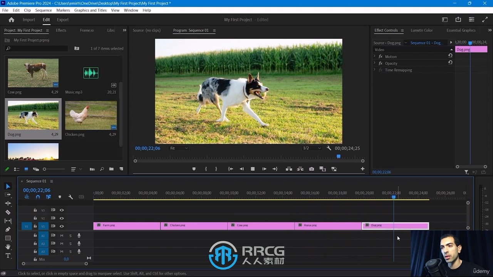The image size is (493, 277).
Task: Open the Sequence menu
Action: [44, 10]
